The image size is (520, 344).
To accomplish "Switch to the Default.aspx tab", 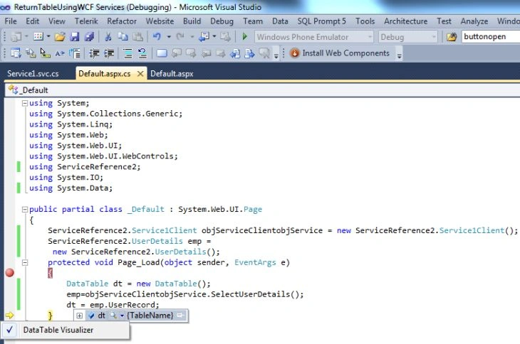I will 172,73.
